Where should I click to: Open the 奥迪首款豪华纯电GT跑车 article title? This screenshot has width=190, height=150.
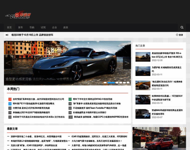167,55
